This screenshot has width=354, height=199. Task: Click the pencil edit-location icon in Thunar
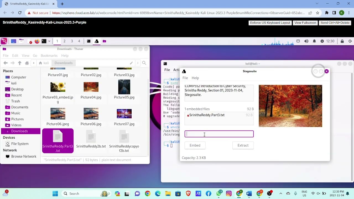click(131, 63)
